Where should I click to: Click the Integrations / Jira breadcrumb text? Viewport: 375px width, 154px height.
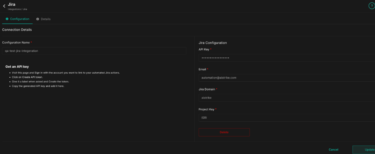pyautogui.click(x=17, y=9)
